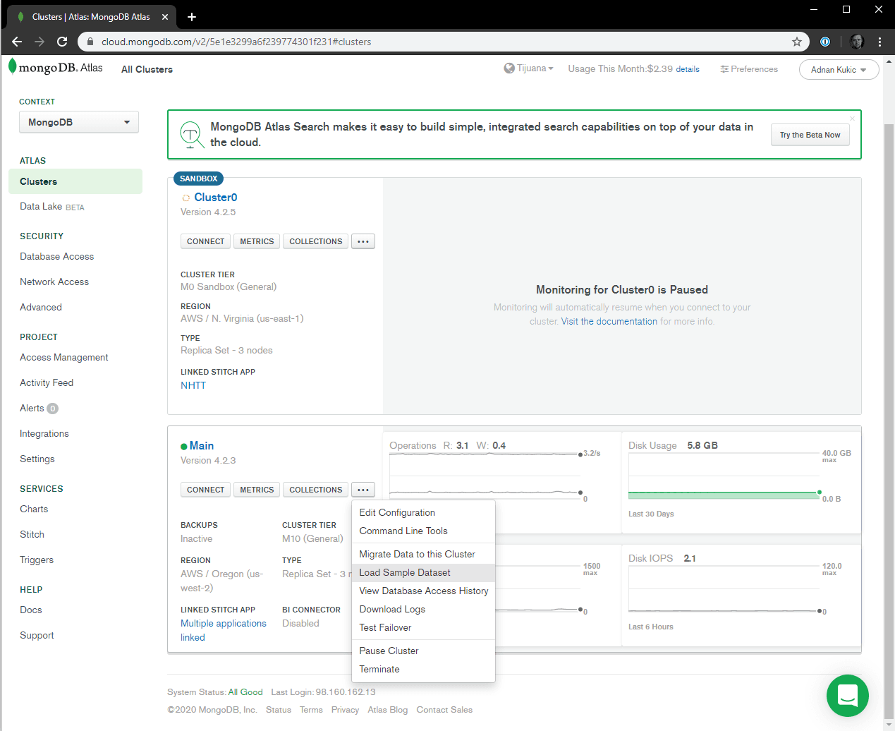Select Load Sample Dataset menu item

405,572
